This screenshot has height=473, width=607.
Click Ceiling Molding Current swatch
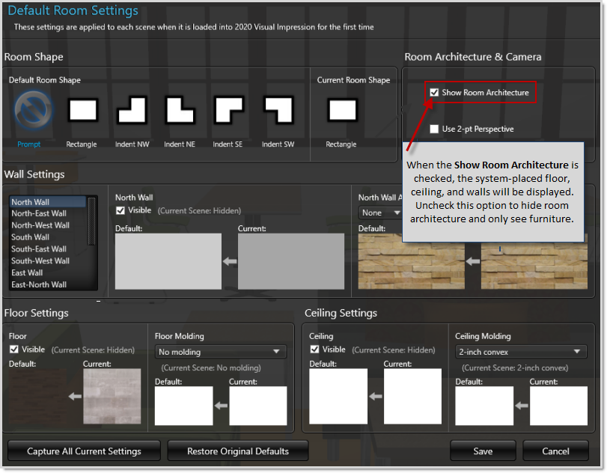(558, 406)
